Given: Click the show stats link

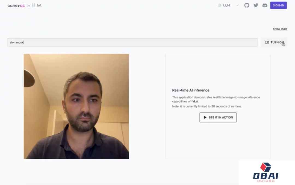Looking at the screenshot, I should point(280,29).
